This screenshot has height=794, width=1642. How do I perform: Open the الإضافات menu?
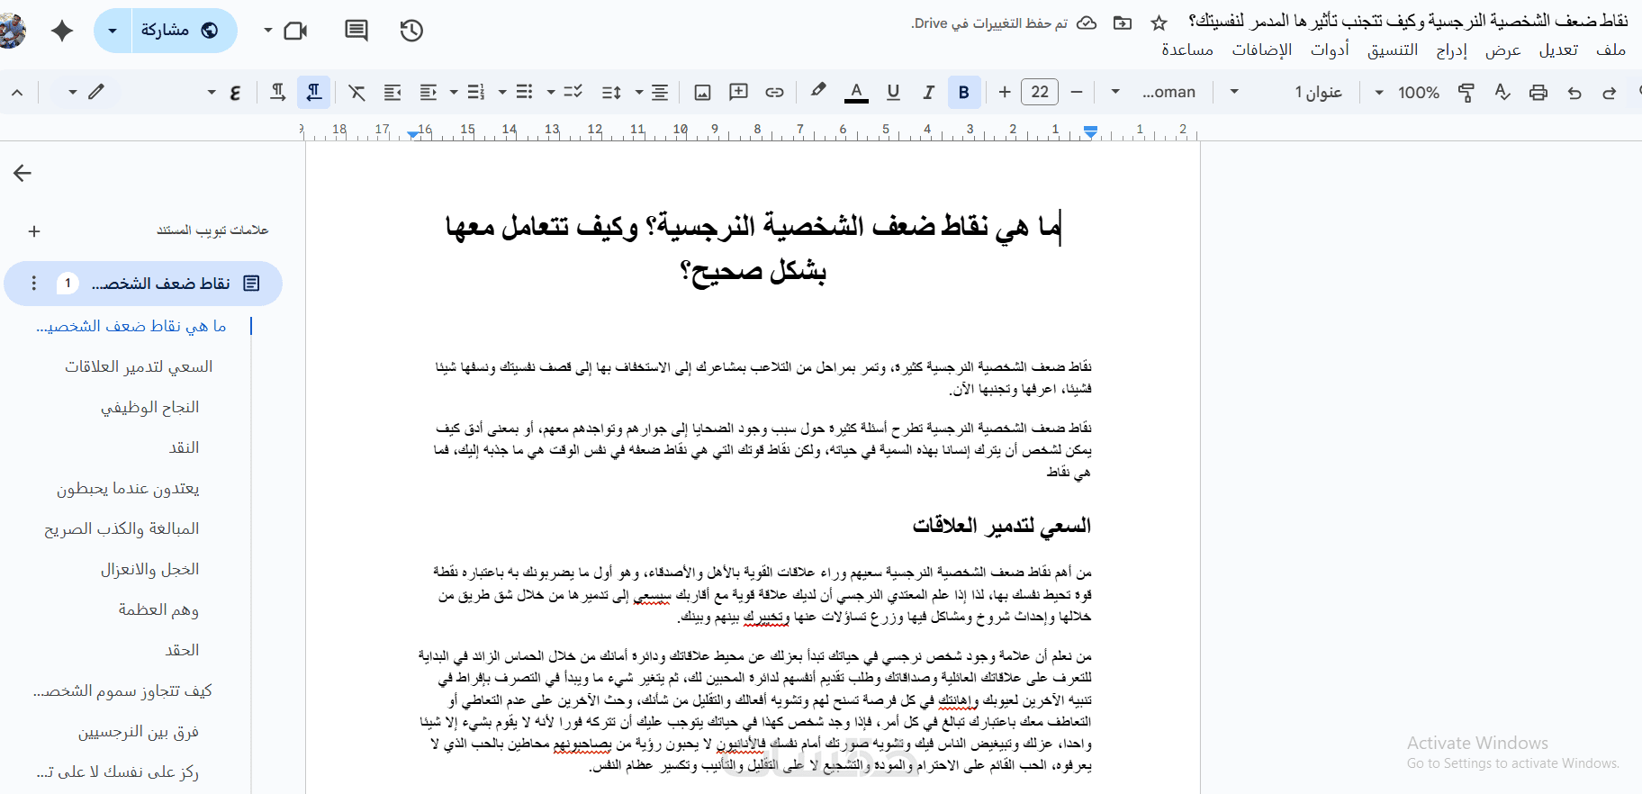[x=1262, y=50]
